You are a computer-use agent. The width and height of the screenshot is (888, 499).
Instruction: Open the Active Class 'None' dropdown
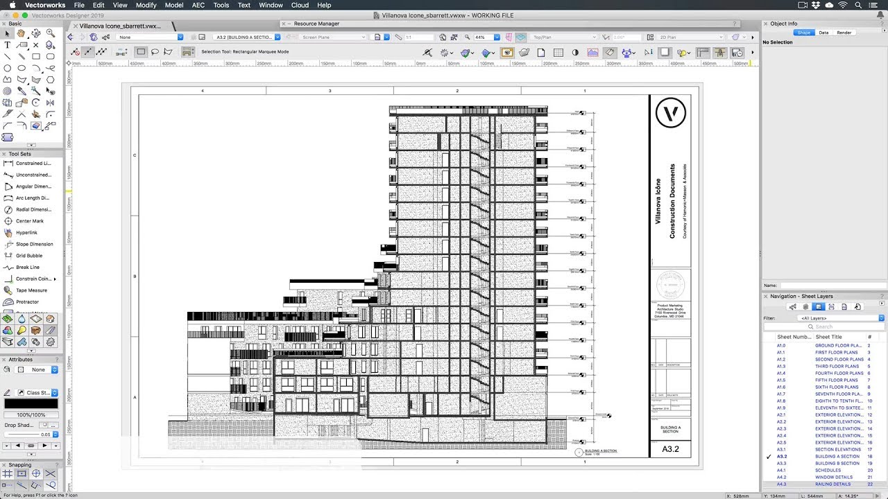150,37
